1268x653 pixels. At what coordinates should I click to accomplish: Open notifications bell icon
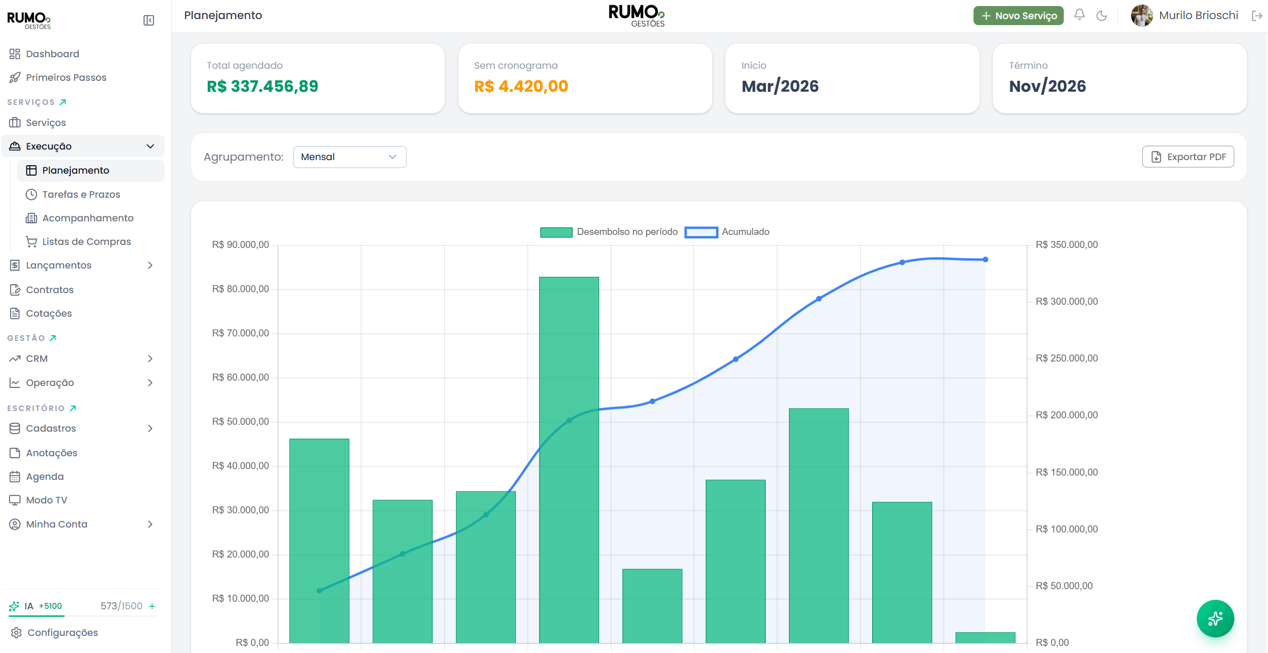click(1079, 15)
